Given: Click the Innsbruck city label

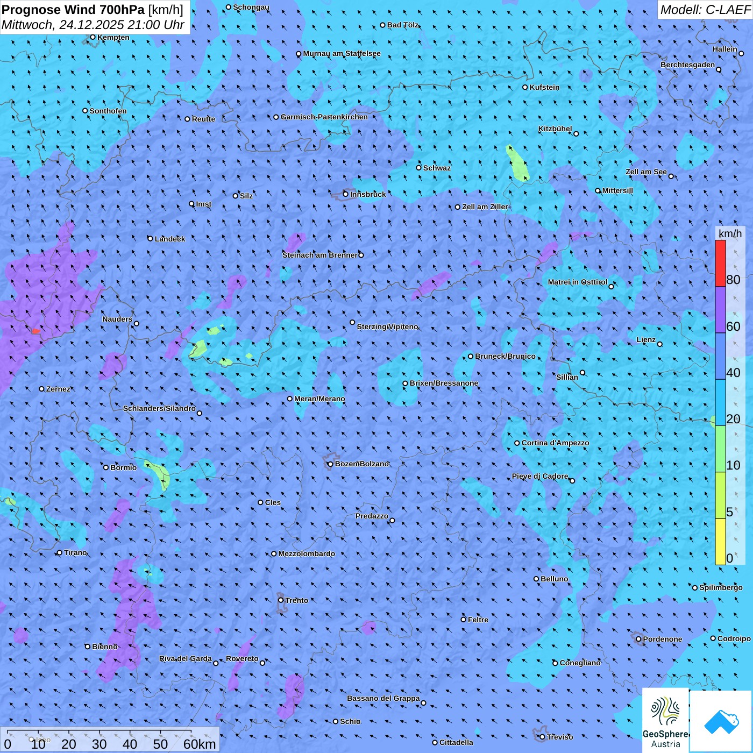Looking at the screenshot, I should coord(368,194).
